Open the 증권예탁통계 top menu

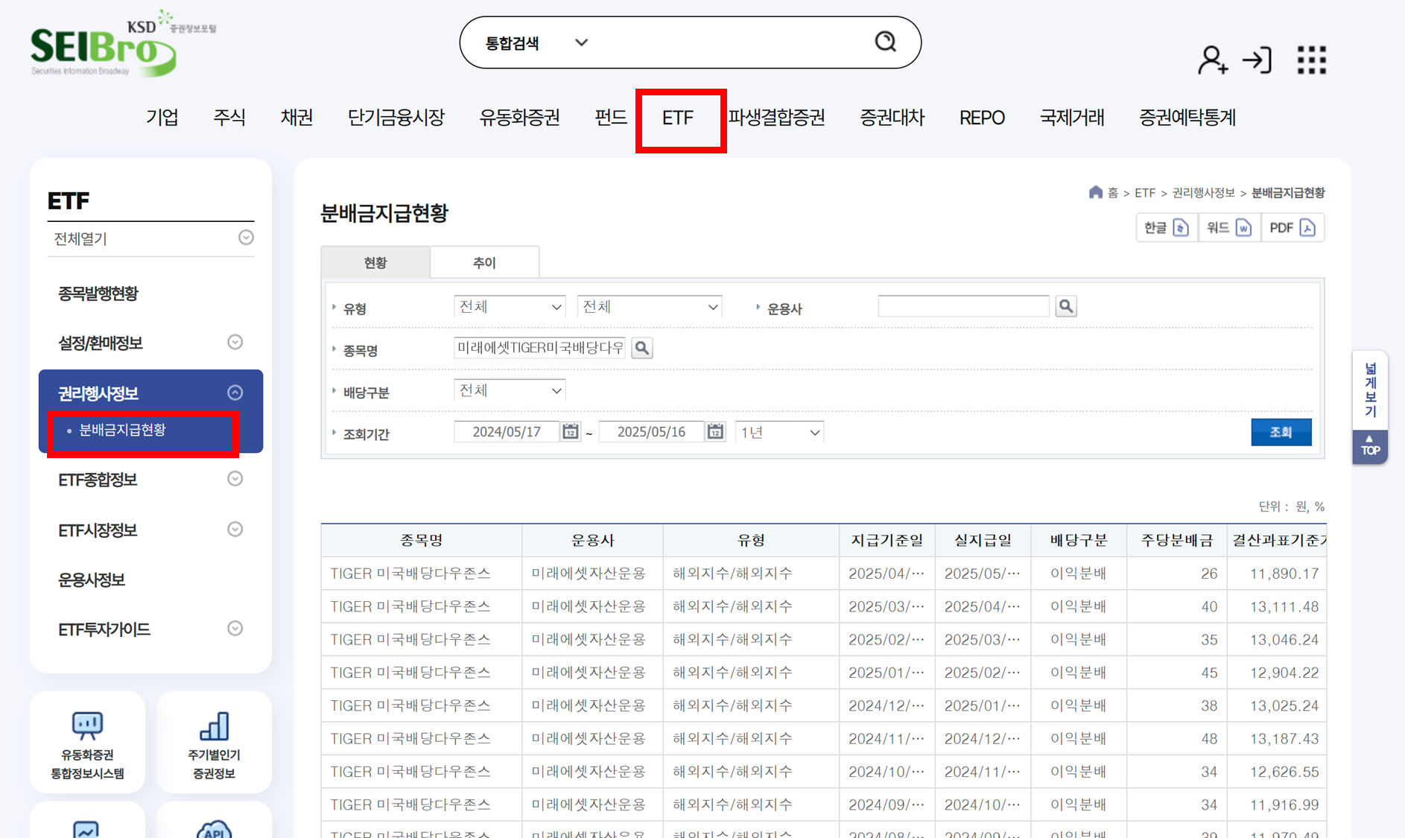[1187, 118]
